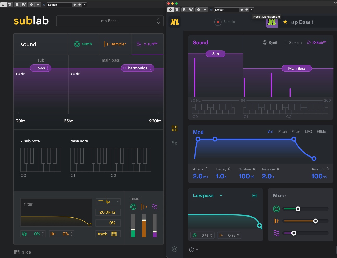Click the favorite star next to rsp Bass 1
The width and height of the screenshot is (337, 258).
[285, 22]
